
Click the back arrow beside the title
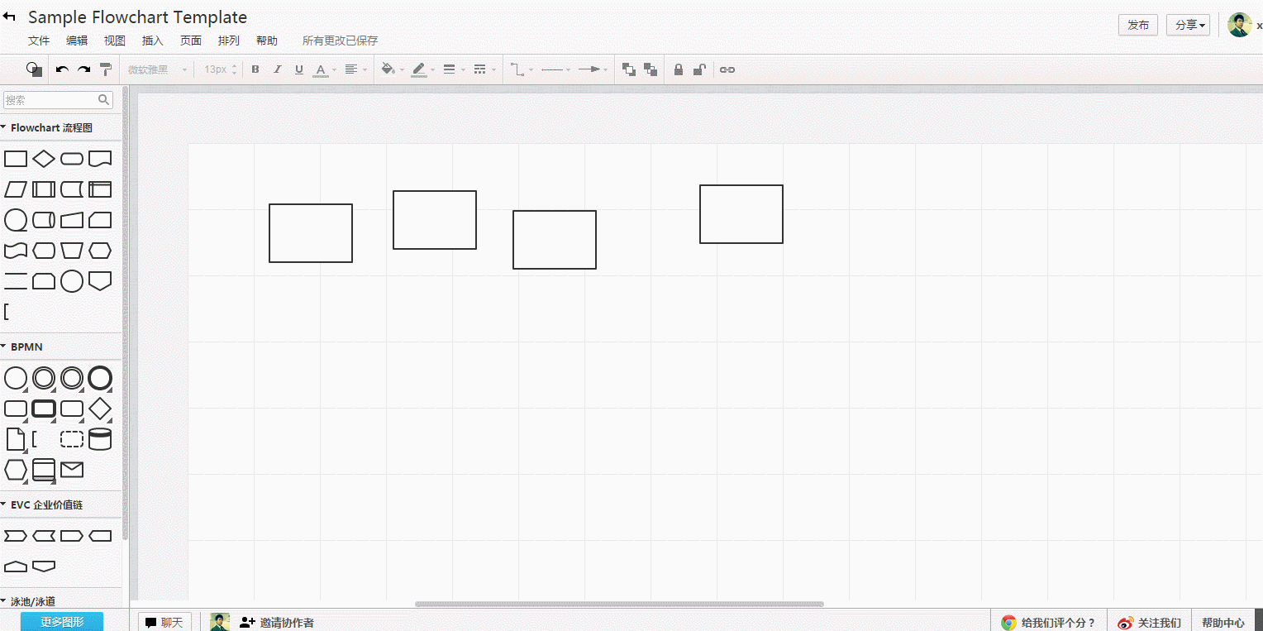10,17
